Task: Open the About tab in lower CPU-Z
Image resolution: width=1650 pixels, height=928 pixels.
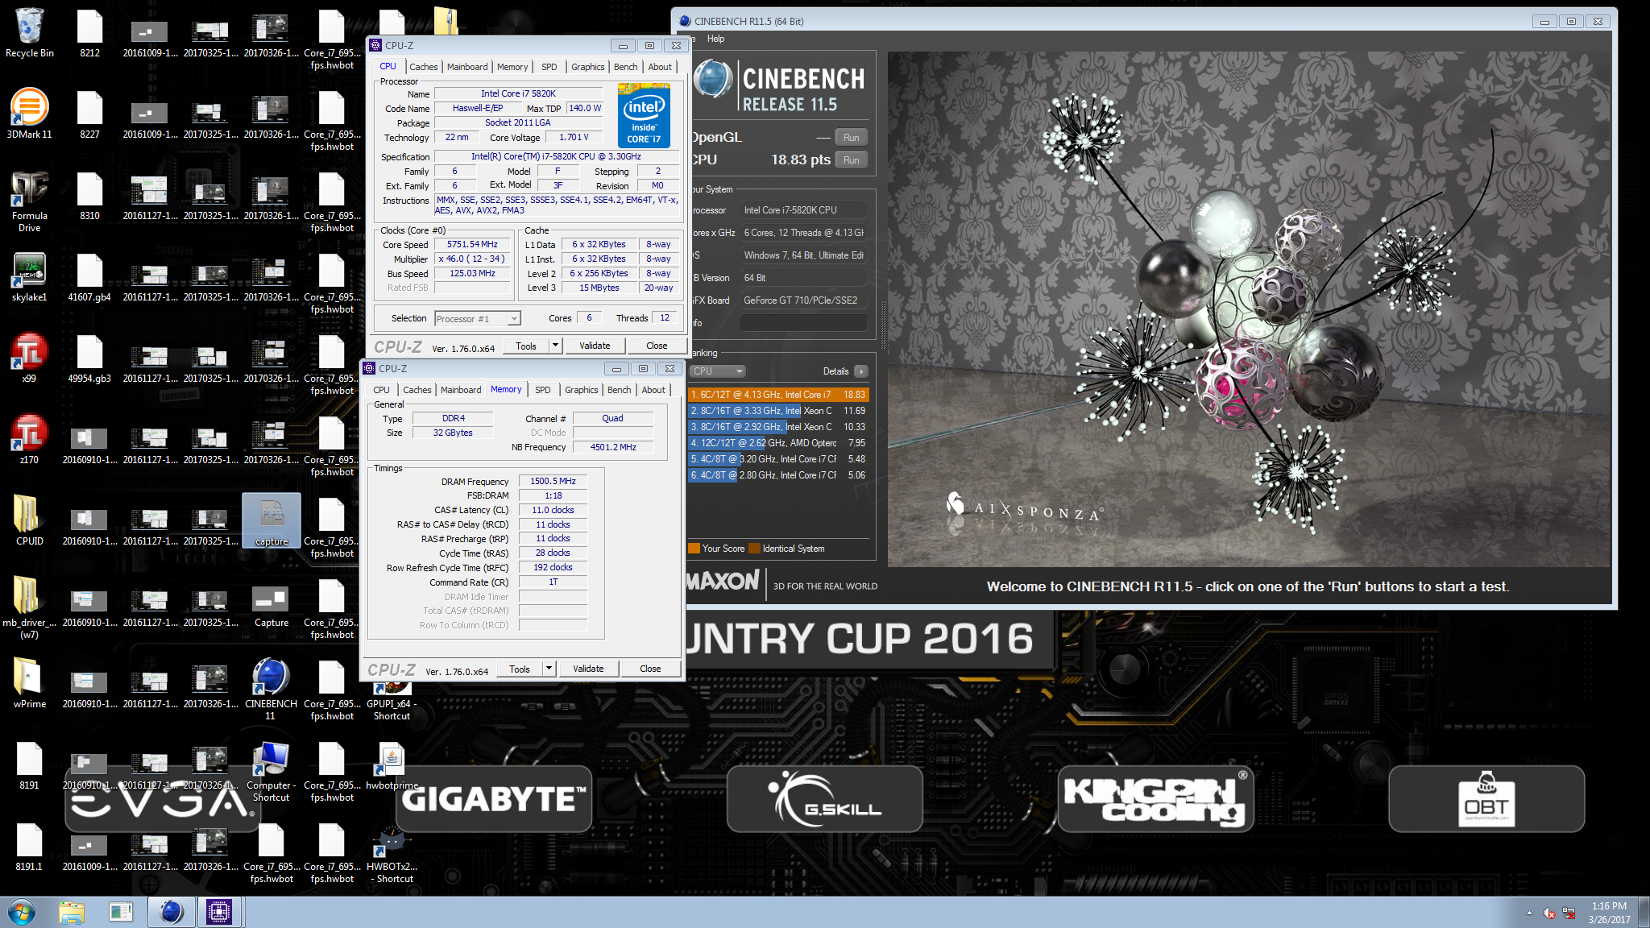Action: pos(653,390)
